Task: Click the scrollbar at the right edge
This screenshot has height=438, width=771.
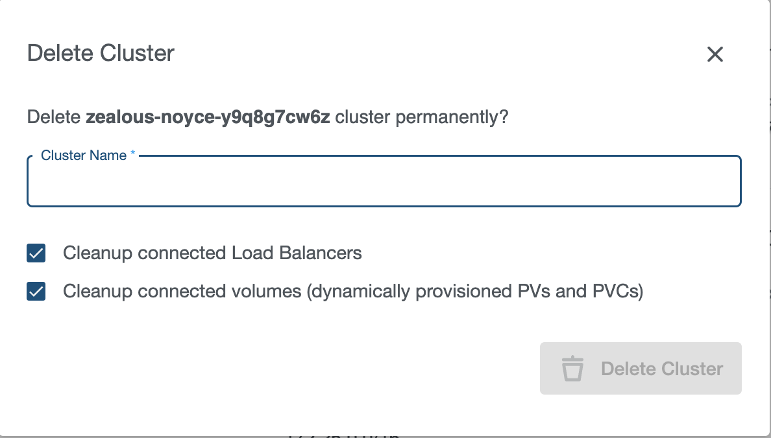Action: pos(768,220)
